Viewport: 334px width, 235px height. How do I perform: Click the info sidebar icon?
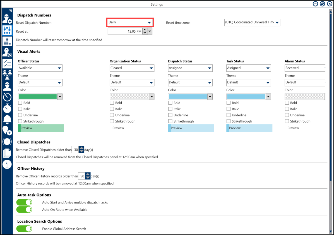[x=7, y=164]
